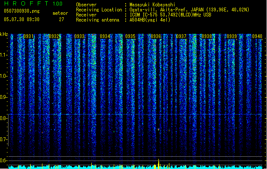Click the 1.1 kHz axis label
The height and width of the screenshot is (169, 267).
(x=4, y=55)
